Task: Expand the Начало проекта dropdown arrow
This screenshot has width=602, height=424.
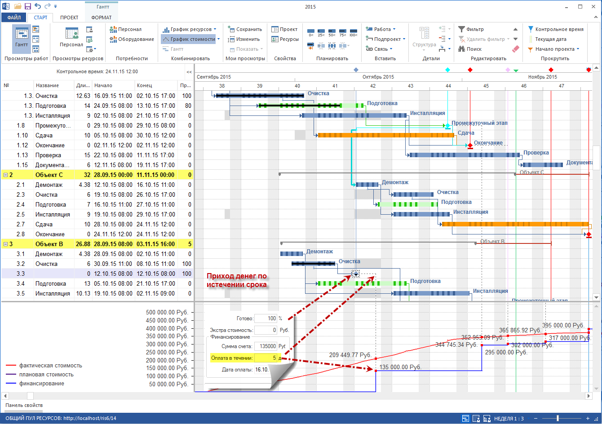Action: click(x=578, y=49)
